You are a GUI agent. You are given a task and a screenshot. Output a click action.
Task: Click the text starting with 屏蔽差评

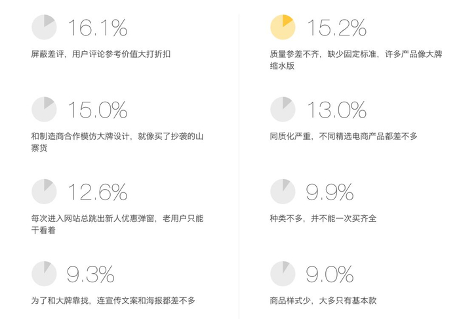click(102, 54)
